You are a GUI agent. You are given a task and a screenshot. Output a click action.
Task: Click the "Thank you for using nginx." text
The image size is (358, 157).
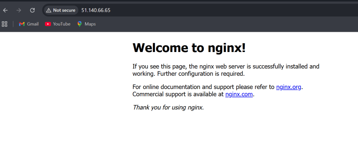pos(168,107)
